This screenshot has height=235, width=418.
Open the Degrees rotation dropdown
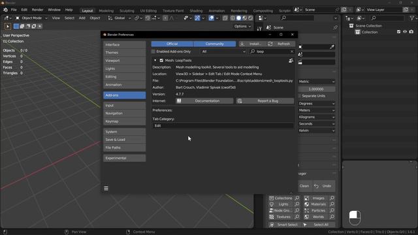316,104
